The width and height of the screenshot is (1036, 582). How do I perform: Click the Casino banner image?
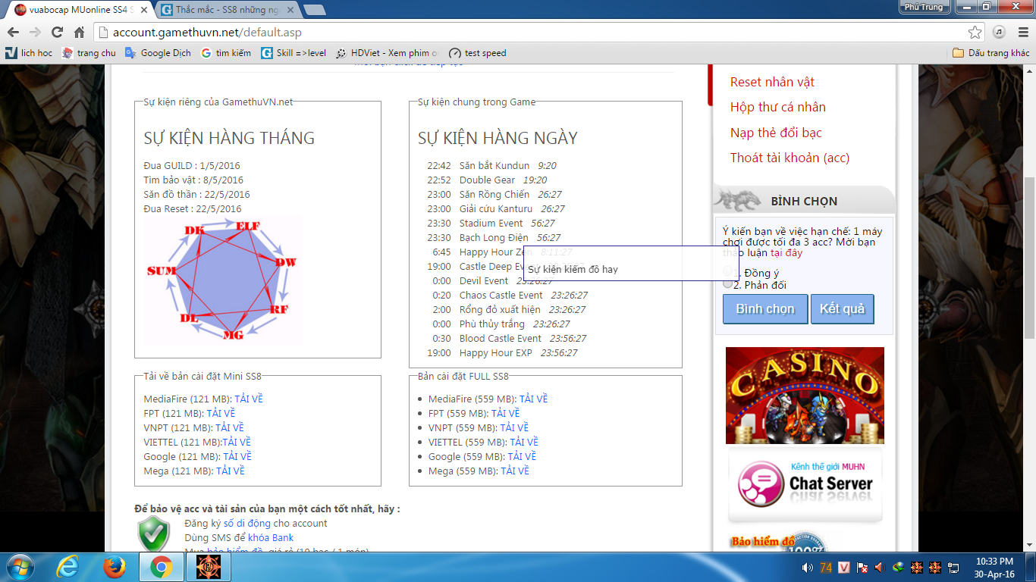click(805, 396)
